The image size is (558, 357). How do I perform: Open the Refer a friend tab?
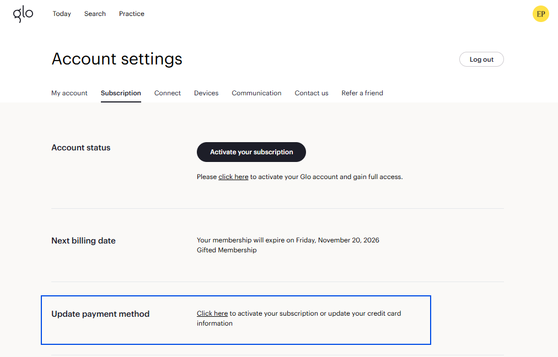362,93
